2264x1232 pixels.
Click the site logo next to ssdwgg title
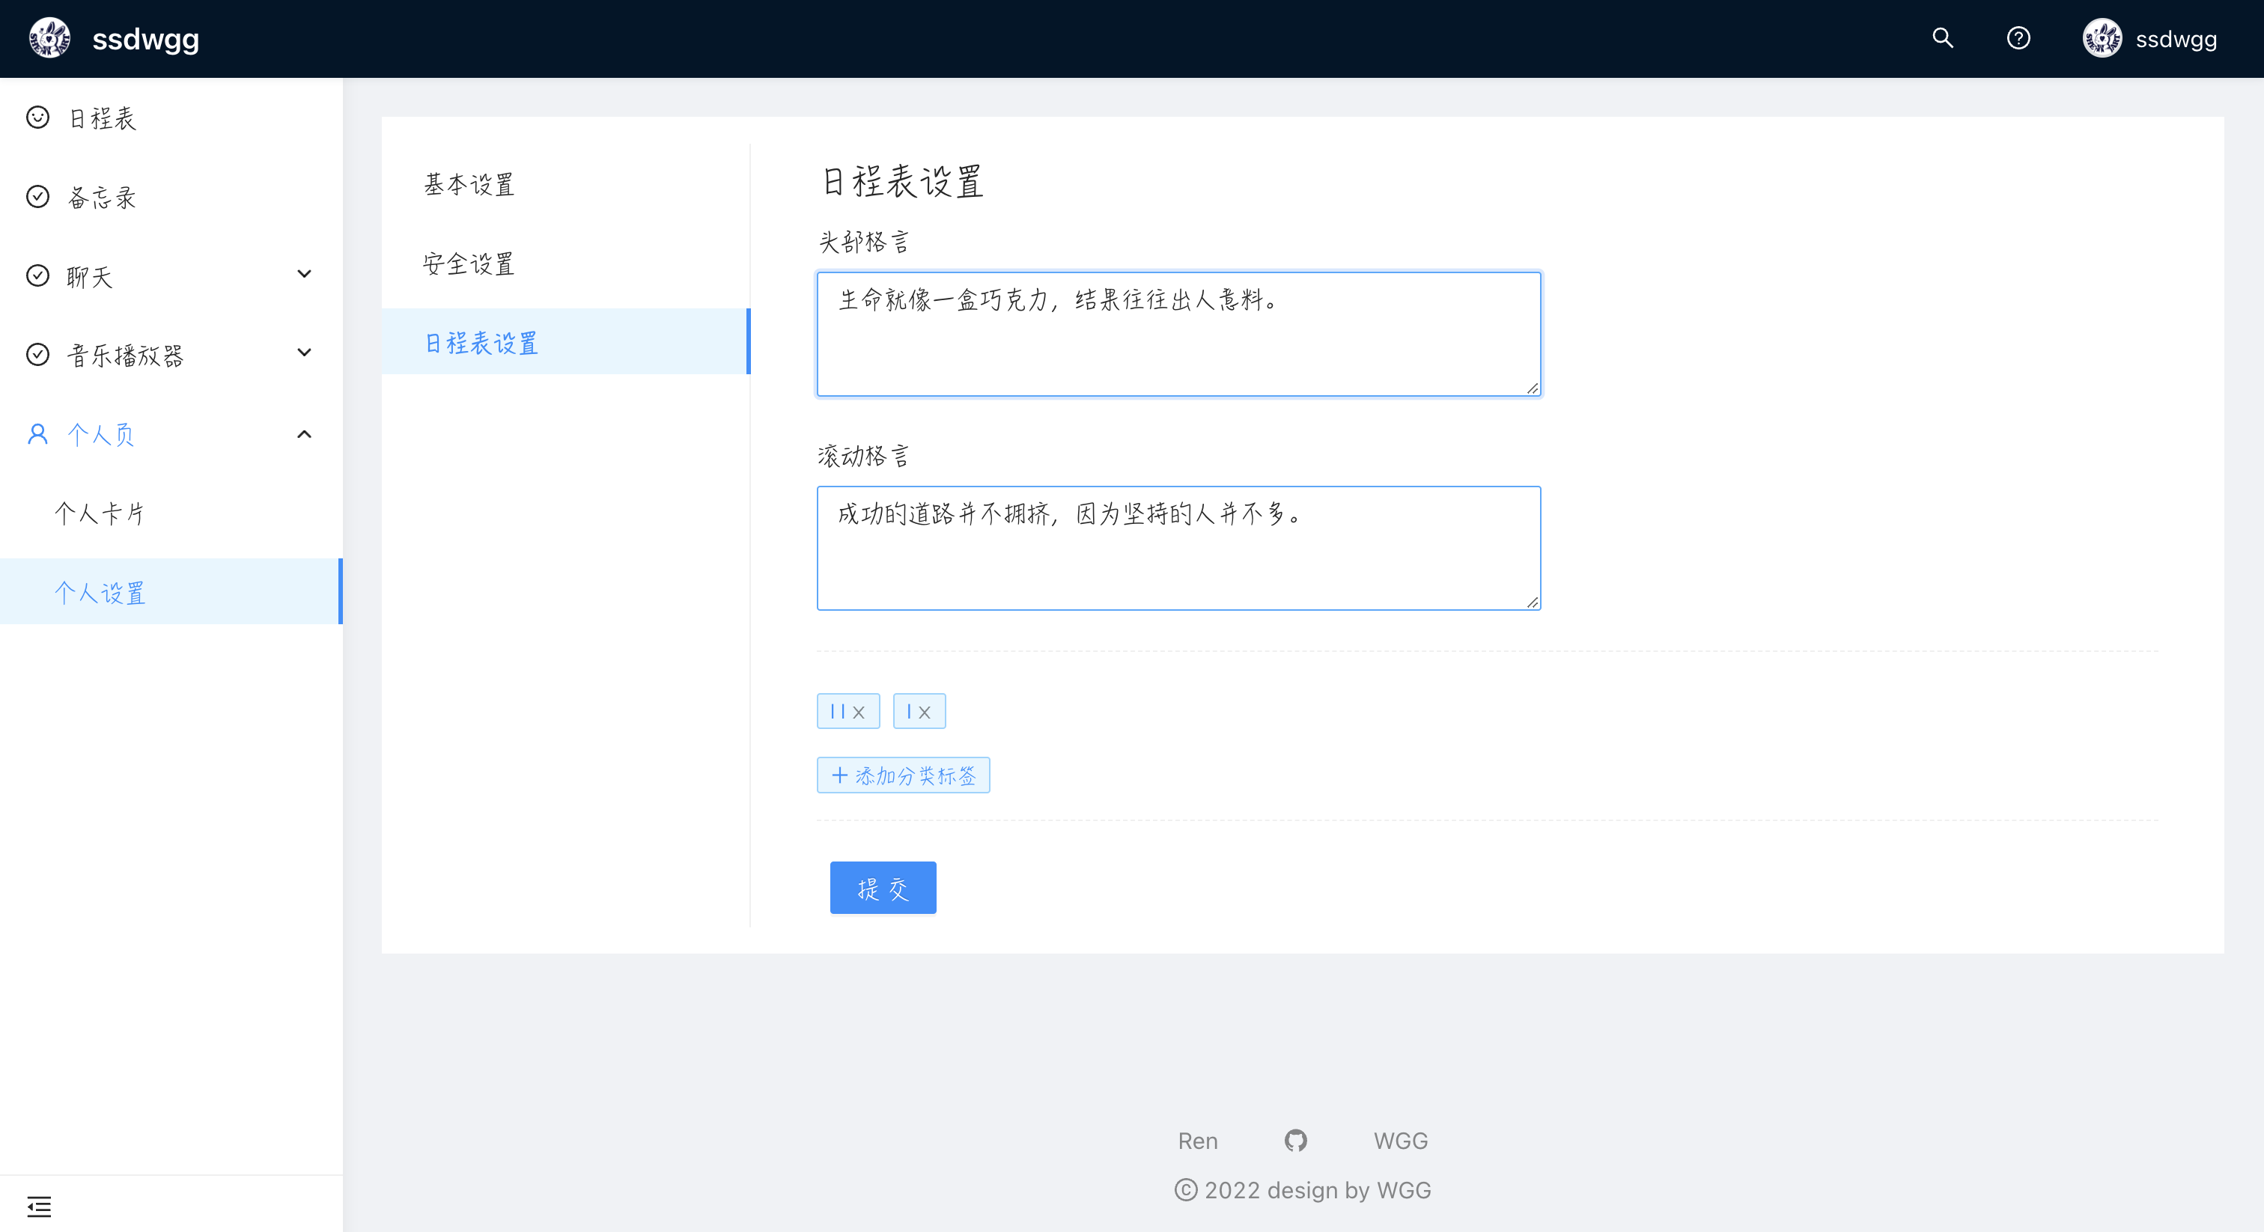pyautogui.click(x=49, y=39)
